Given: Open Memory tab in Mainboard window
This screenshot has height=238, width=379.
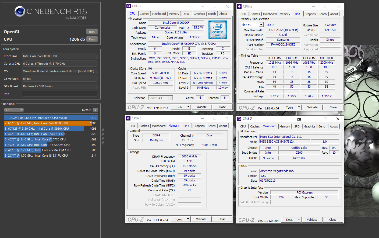Looking at the screenshot, I should click(x=285, y=126).
